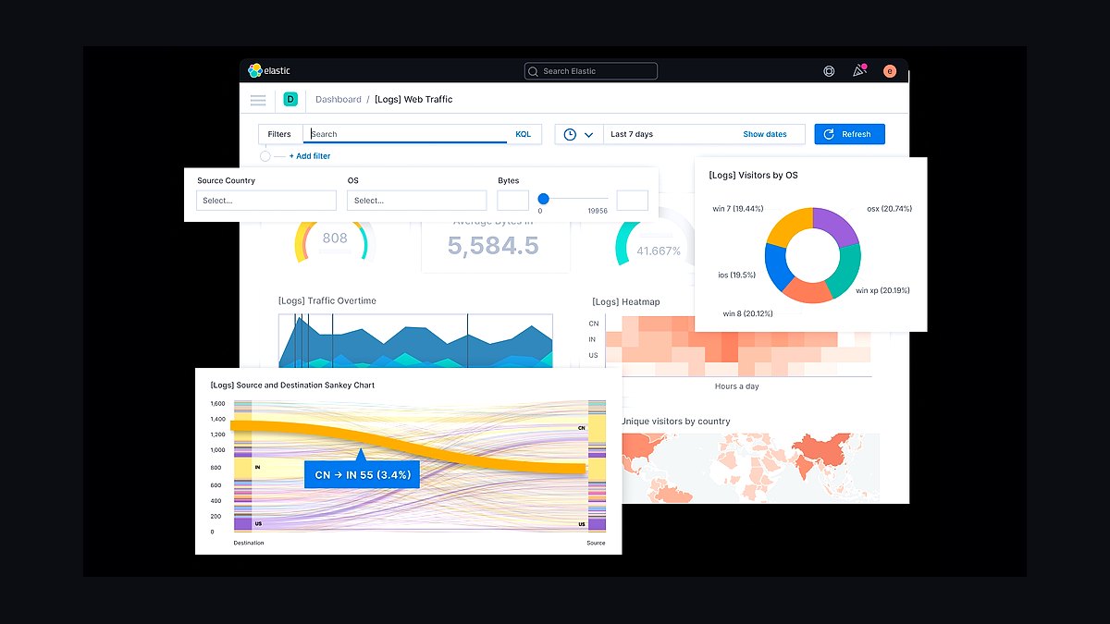Image resolution: width=1110 pixels, height=624 pixels.
Task: Click the Elastic logo in header
Action: 269,71
